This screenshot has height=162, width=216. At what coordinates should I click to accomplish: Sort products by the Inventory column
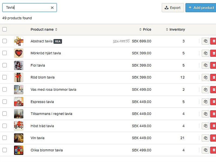175,29
